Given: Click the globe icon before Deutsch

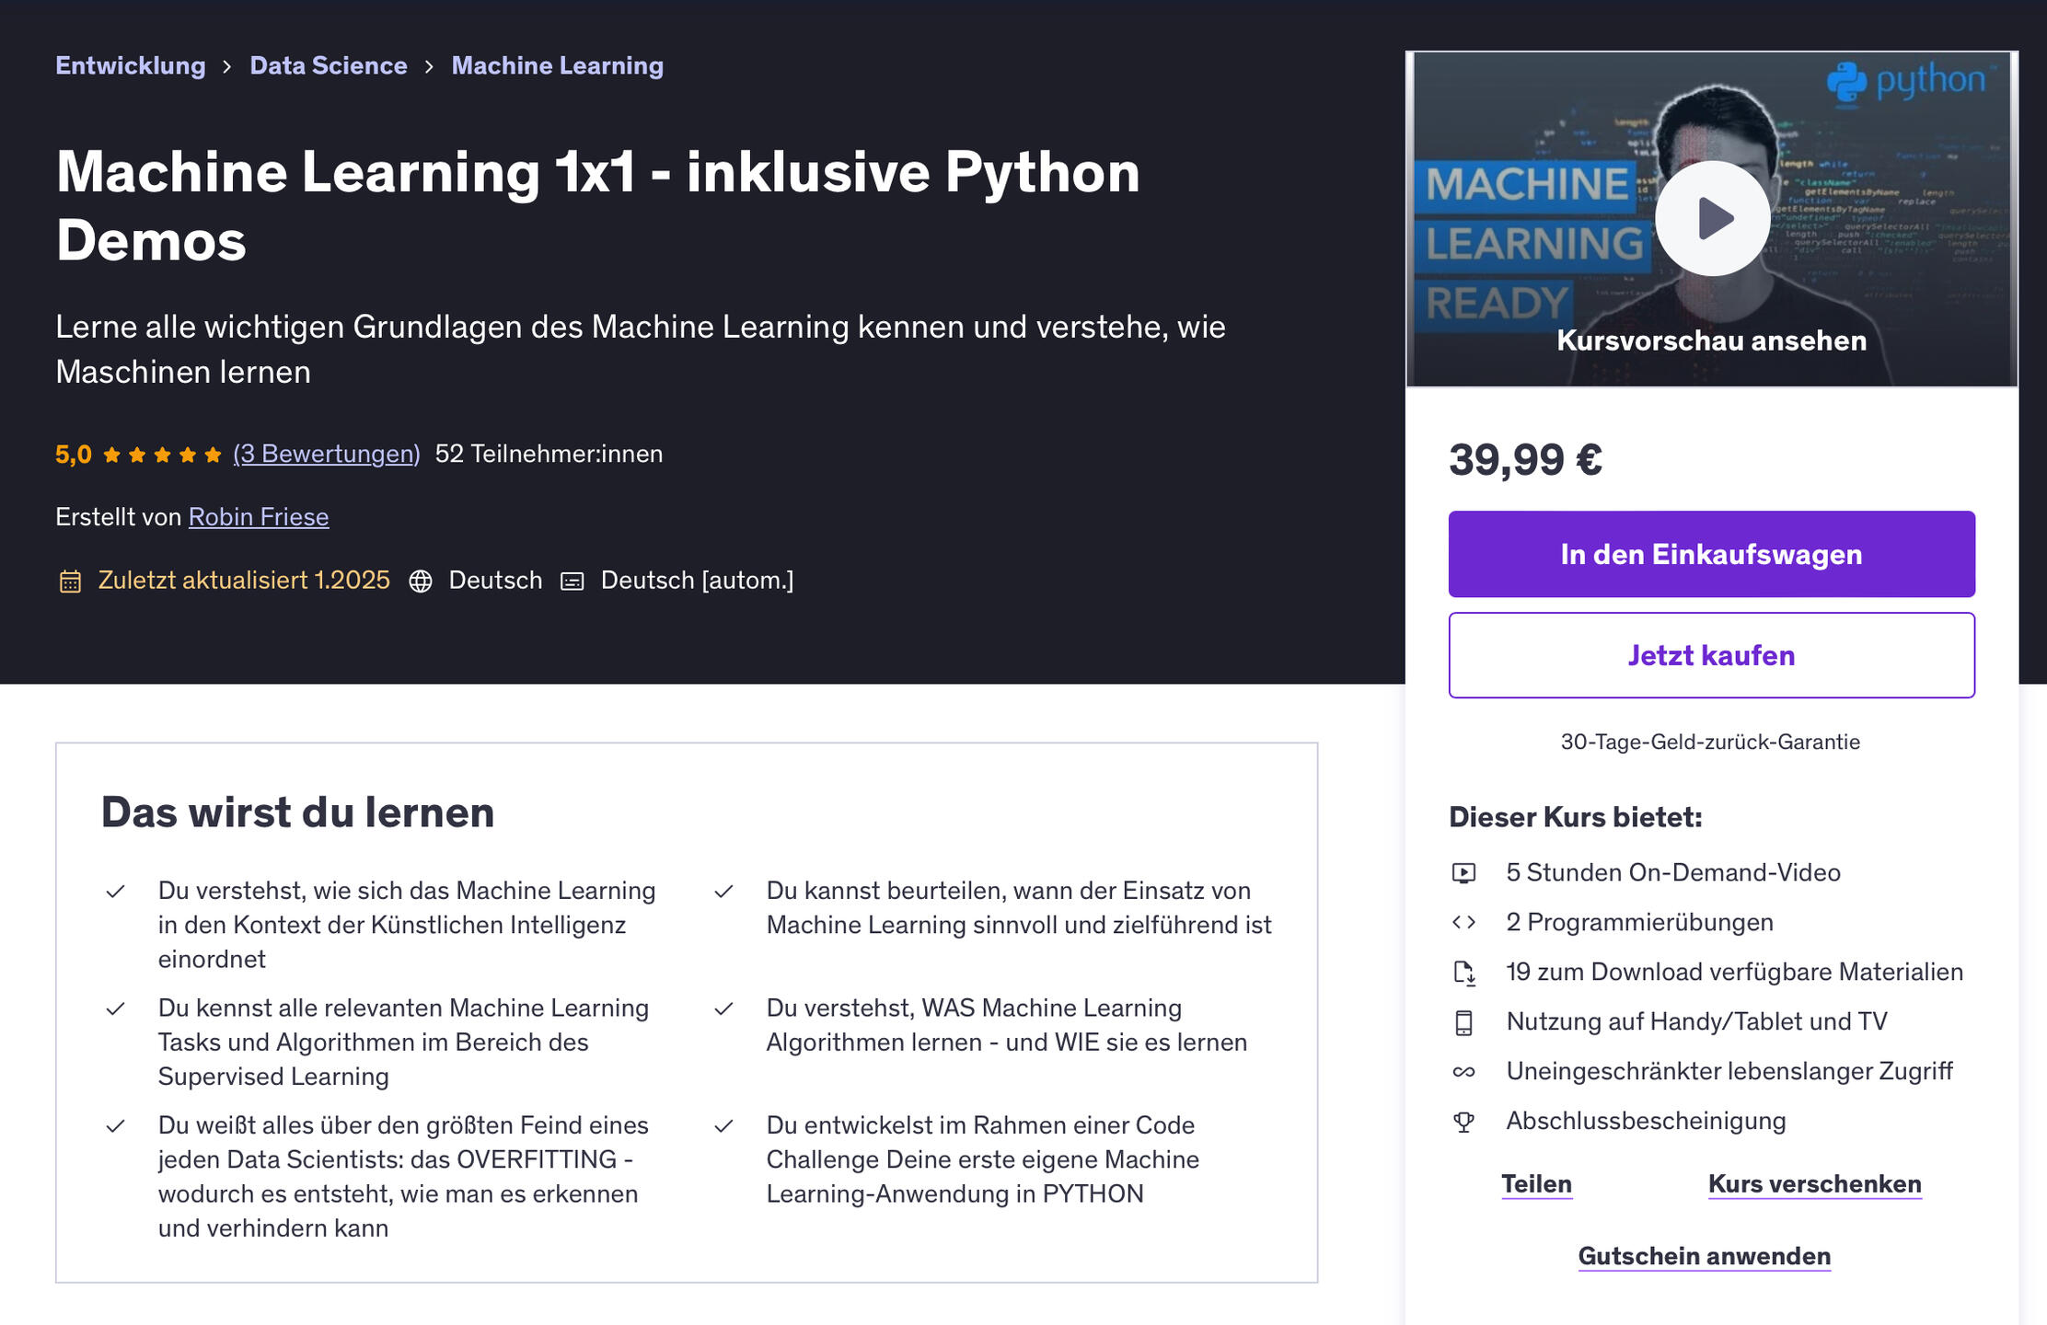Looking at the screenshot, I should tap(422, 581).
